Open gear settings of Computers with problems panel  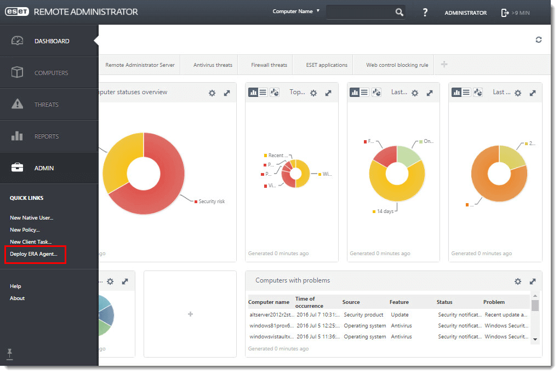click(518, 281)
